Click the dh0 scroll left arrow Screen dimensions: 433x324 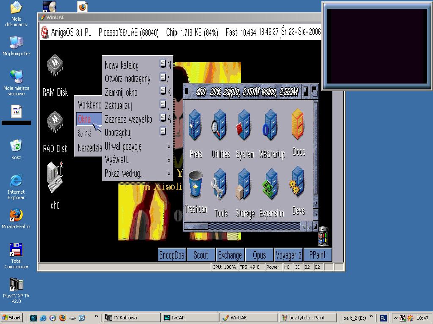pos(304,226)
